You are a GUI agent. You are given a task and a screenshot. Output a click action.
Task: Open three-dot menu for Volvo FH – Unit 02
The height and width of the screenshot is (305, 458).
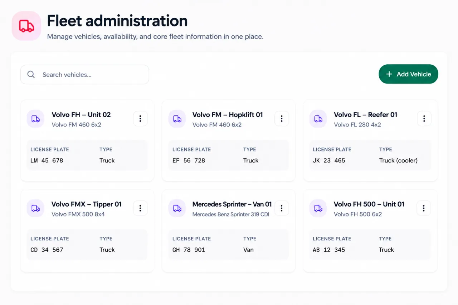tap(140, 119)
